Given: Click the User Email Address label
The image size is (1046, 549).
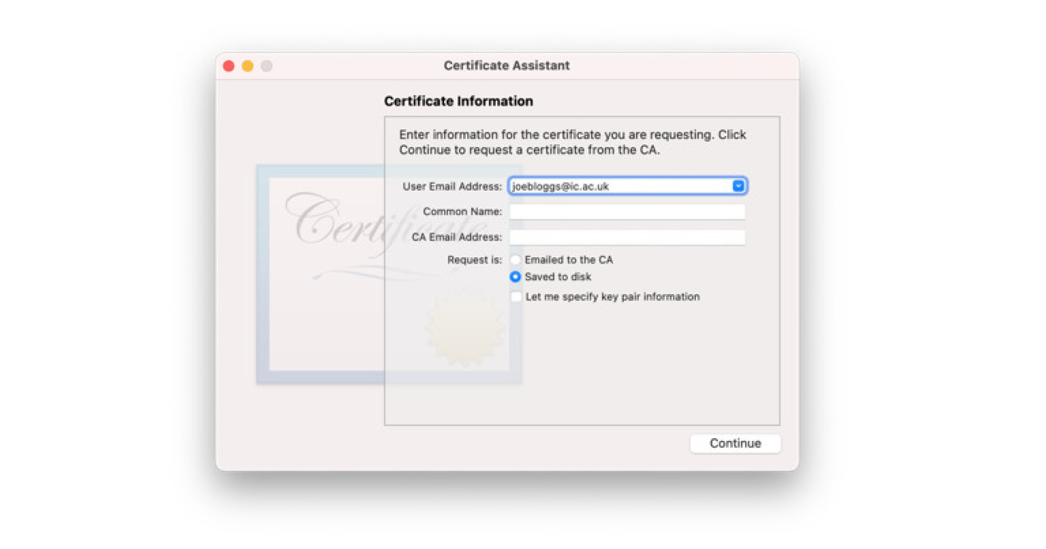Looking at the screenshot, I should coord(452,186).
